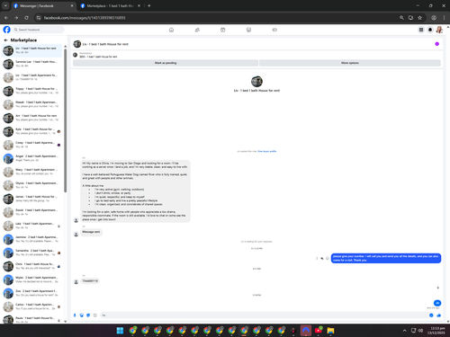Open Zoe 2 bed 1 bath Apartment conversation
The height and width of the screenshot is (337, 450).
pyautogui.click(x=32, y=293)
